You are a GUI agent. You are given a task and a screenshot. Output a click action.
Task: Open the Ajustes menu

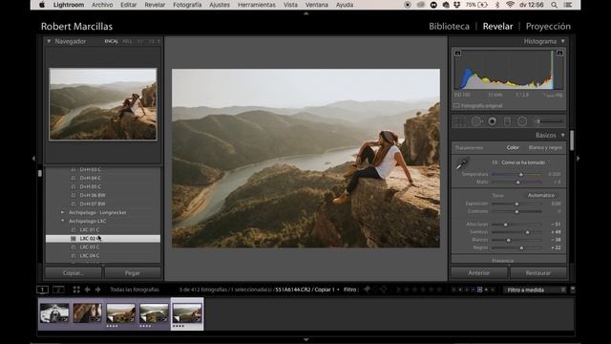click(220, 5)
